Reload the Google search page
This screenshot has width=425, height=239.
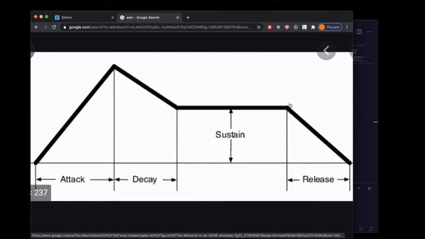(54, 27)
